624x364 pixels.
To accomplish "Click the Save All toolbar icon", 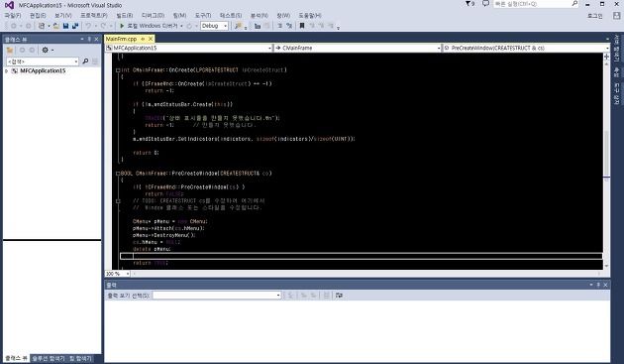I will [75, 26].
